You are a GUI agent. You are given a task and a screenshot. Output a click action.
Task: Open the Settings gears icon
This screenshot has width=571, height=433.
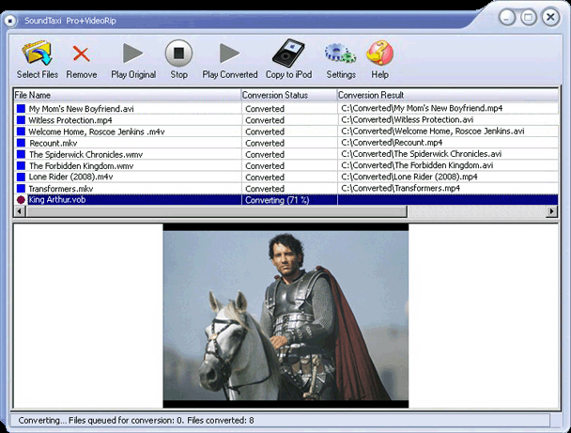341,54
